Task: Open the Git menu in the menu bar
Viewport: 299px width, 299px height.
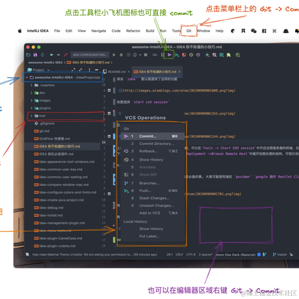Action: coord(188,31)
